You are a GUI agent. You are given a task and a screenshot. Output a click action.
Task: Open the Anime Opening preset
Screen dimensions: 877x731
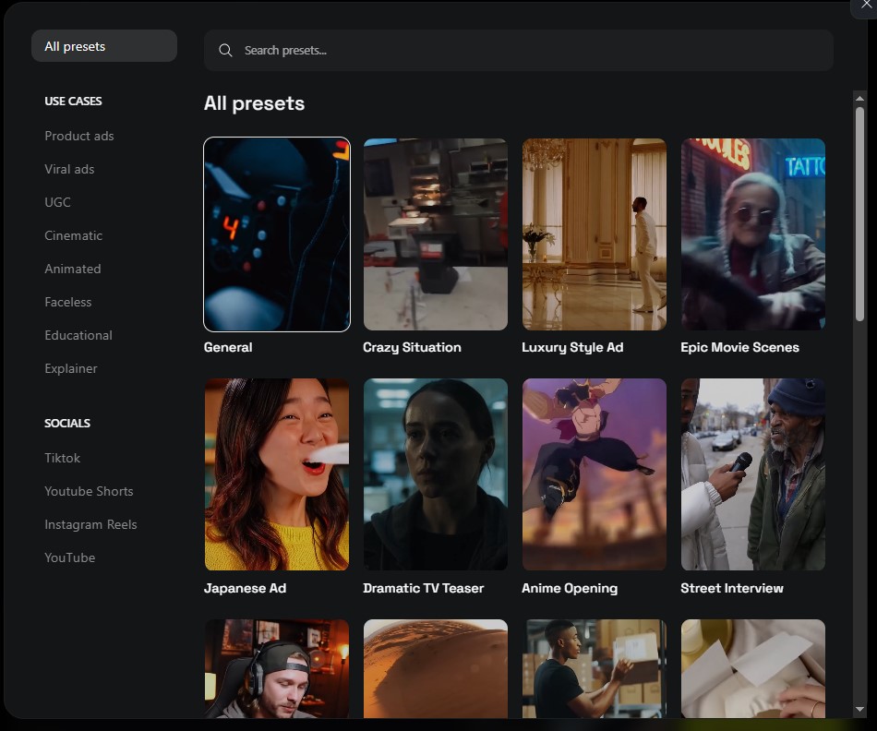594,474
